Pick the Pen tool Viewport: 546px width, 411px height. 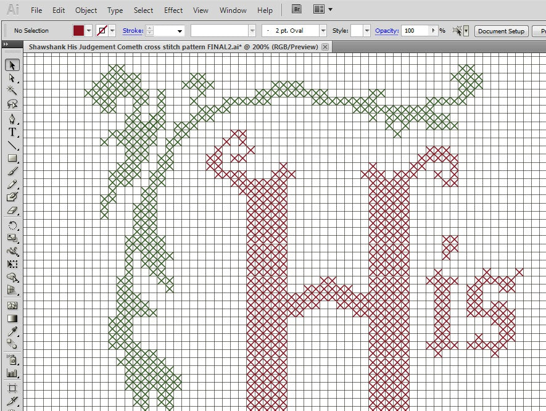[x=12, y=119]
